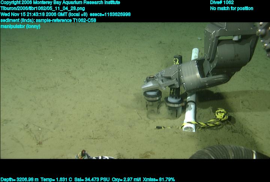Click the 'Depth=' reading in meters
Screen dimensions: 270x182
(x=19, y=179)
